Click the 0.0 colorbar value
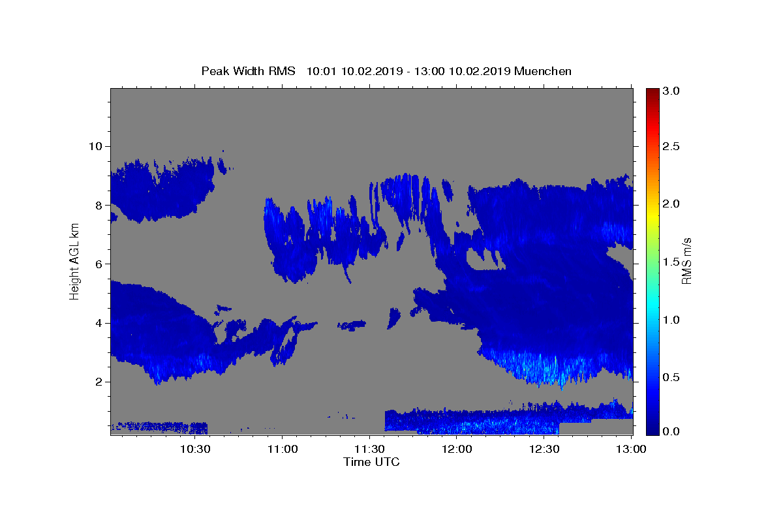 point(671,431)
